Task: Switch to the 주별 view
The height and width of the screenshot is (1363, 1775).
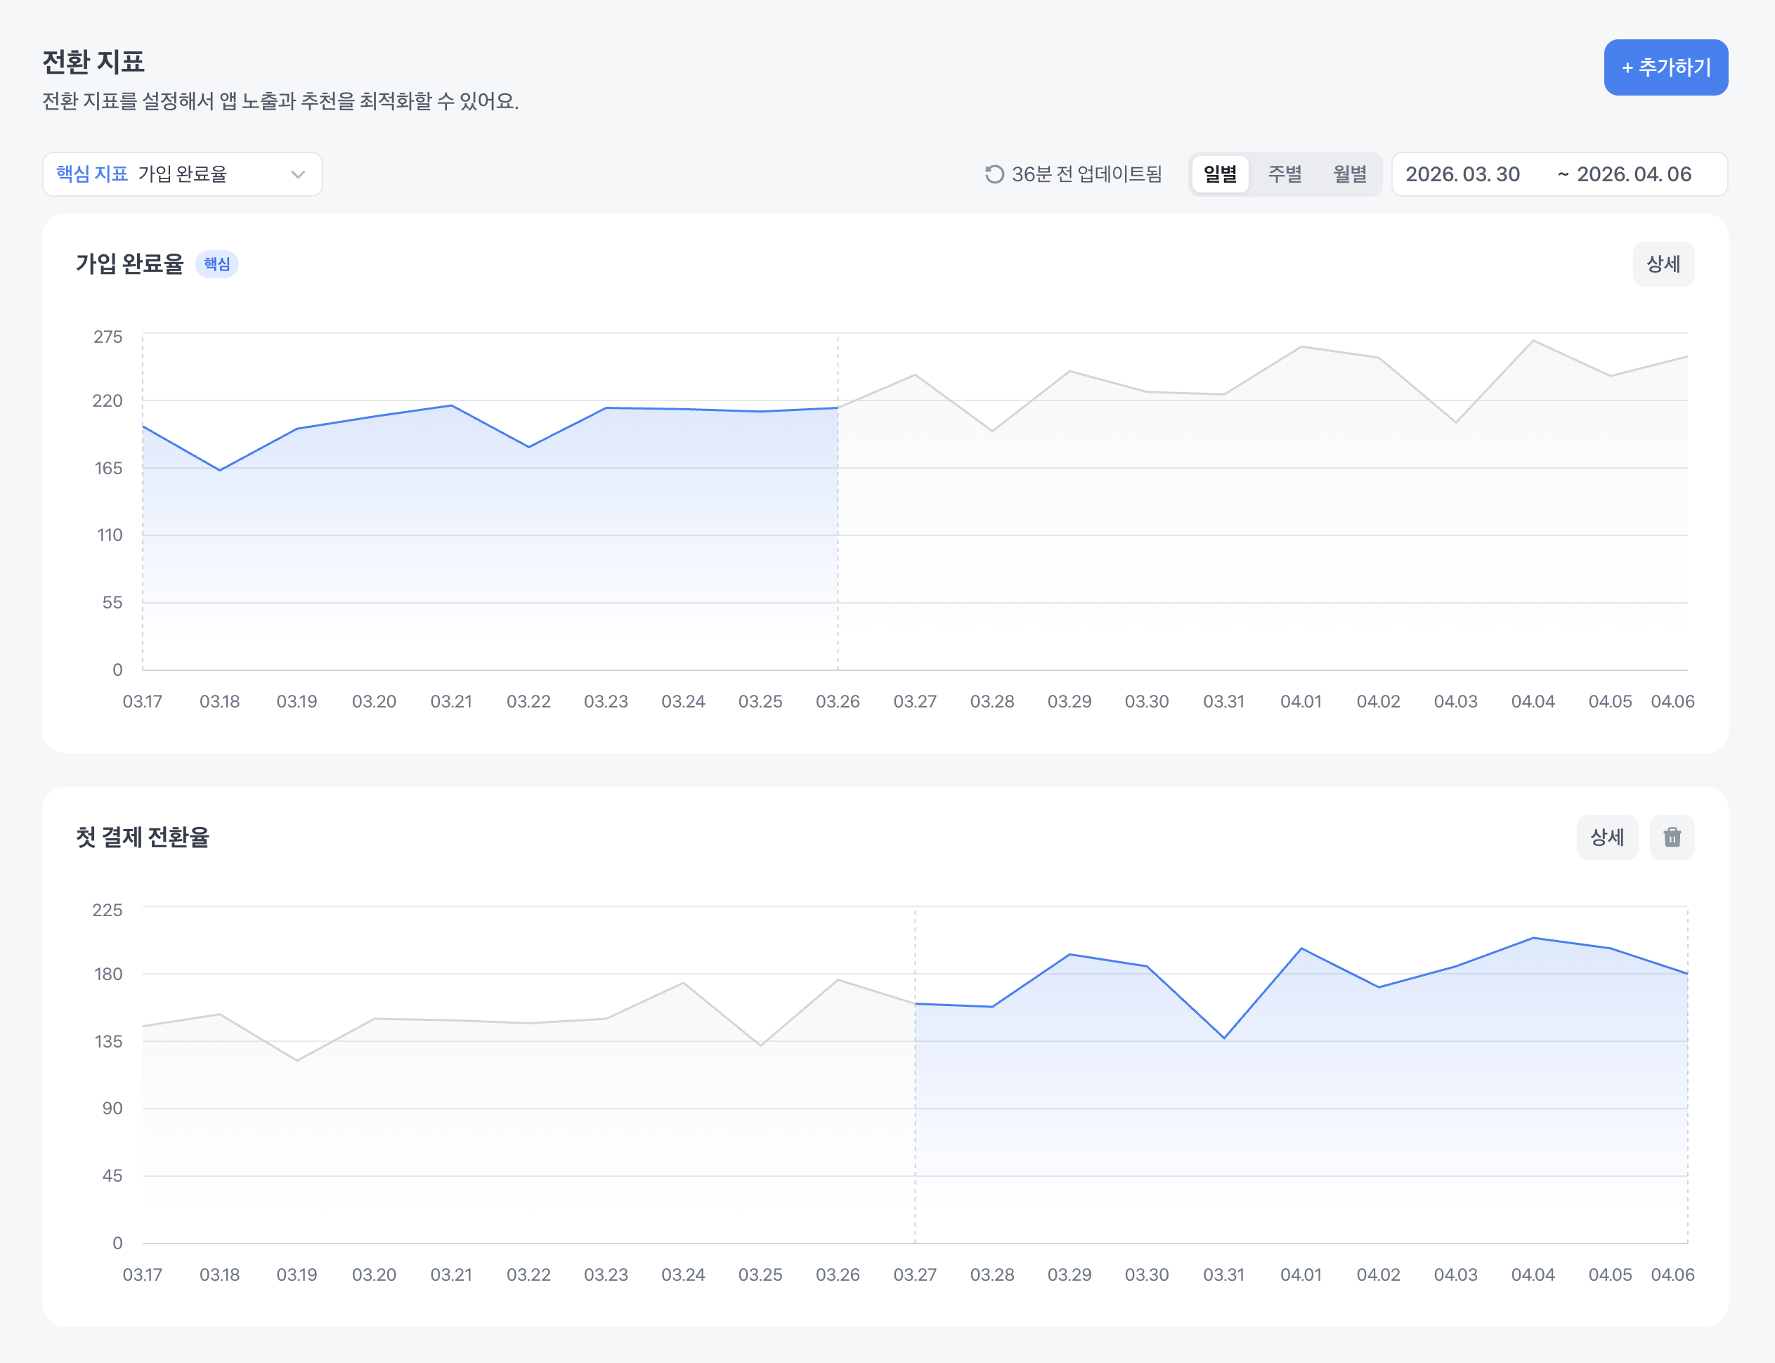Action: (x=1285, y=174)
